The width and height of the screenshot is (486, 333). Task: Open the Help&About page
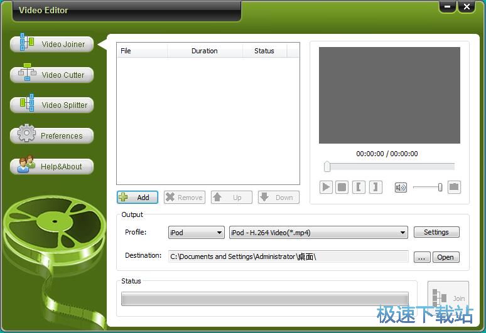[51, 167]
